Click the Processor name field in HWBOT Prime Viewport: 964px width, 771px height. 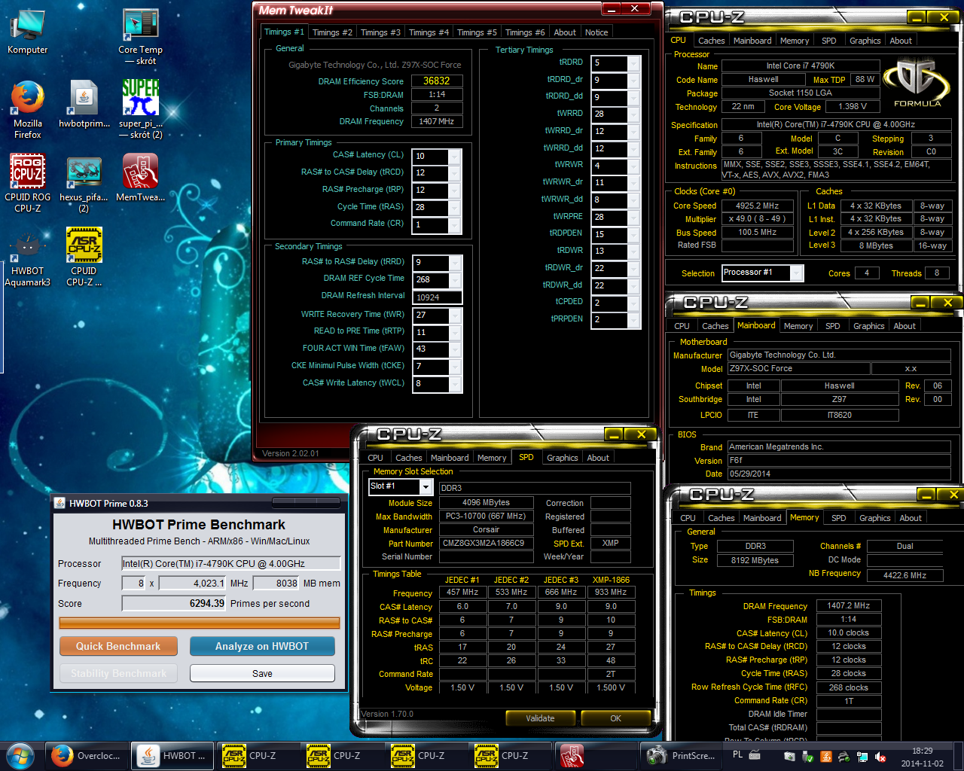(x=231, y=563)
